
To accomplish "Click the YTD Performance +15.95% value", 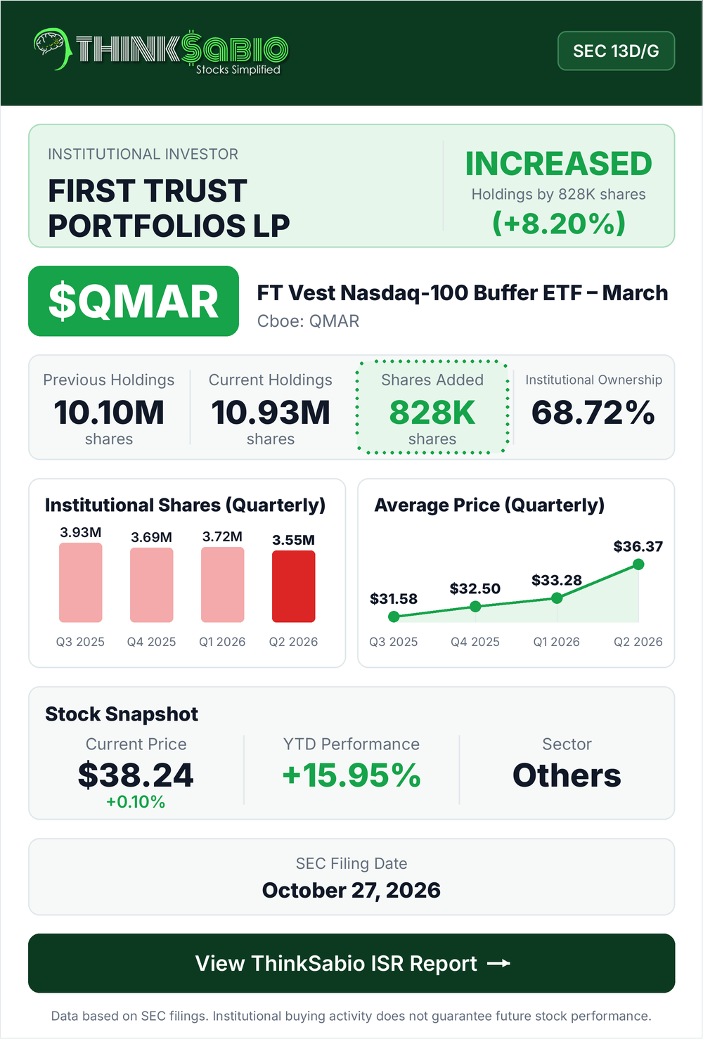I will tap(351, 775).
